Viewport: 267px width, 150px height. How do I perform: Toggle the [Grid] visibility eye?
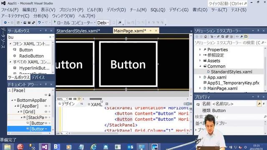click(x=46, y=112)
